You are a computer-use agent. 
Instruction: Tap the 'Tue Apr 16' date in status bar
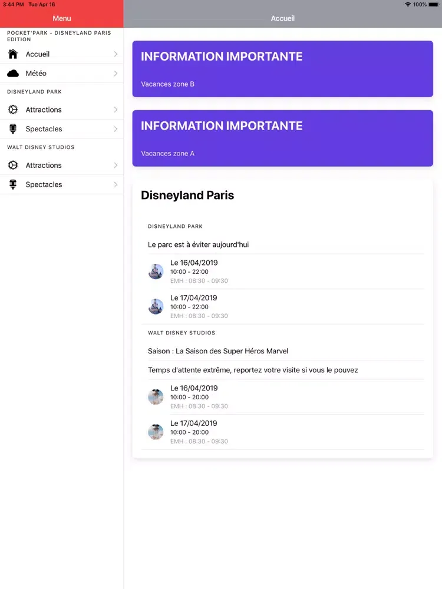tap(42, 5)
